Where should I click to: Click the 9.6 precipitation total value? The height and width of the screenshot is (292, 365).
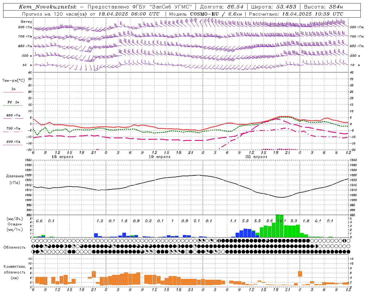point(269,221)
